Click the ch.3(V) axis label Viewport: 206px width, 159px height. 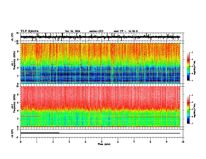pos(12,133)
